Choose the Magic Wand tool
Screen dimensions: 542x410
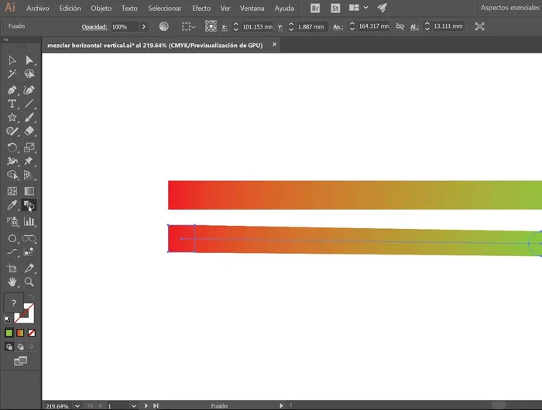tap(12, 74)
